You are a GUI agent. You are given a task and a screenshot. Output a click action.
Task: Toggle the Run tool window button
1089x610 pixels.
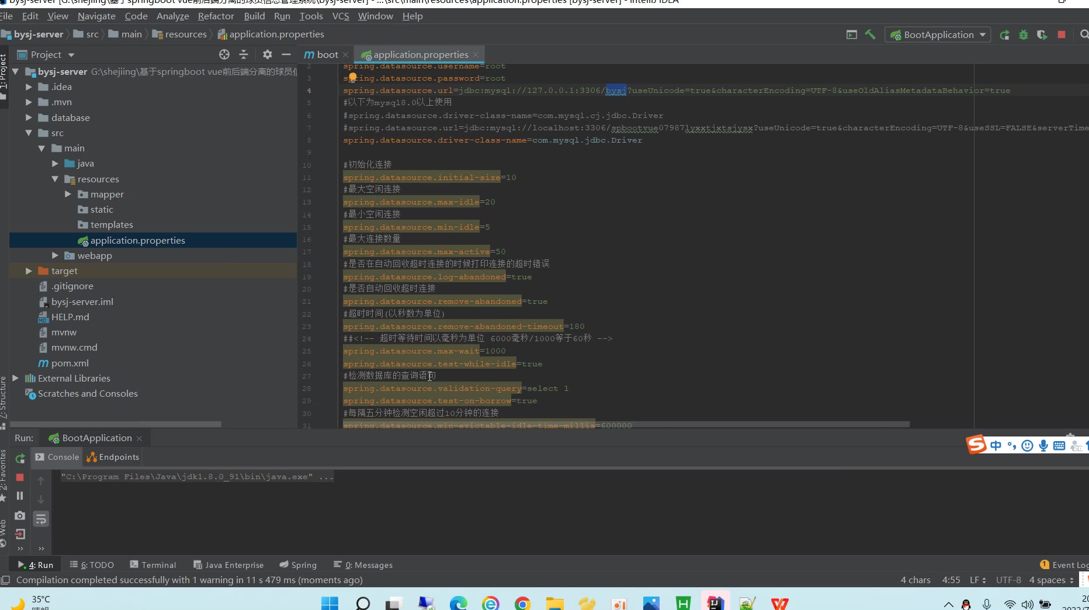click(x=36, y=565)
